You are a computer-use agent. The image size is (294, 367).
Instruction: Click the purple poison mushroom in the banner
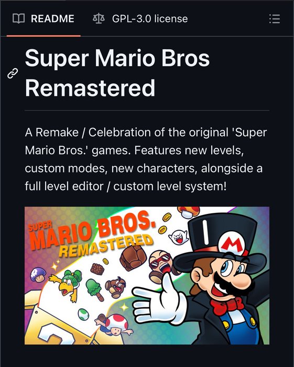(x=38, y=274)
